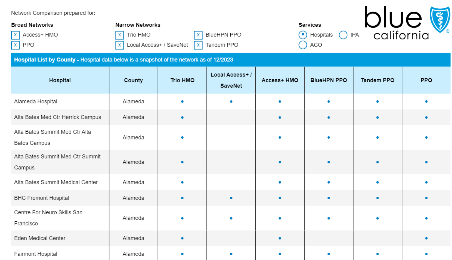Click the Services heading
Image resolution: width=452 pixels, height=260 pixels.
point(310,25)
